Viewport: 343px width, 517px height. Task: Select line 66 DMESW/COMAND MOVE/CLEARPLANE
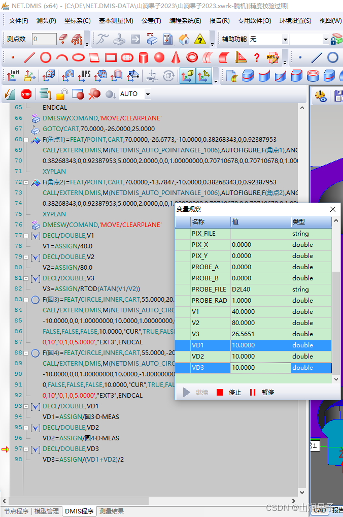(x=102, y=118)
